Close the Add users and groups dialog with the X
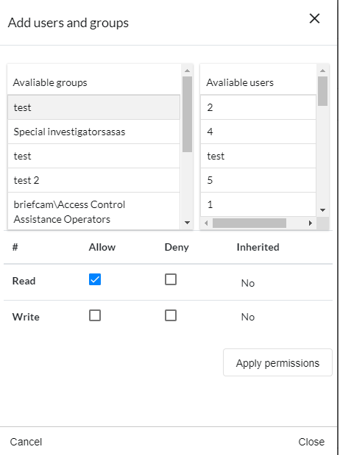 pyautogui.click(x=314, y=18)
